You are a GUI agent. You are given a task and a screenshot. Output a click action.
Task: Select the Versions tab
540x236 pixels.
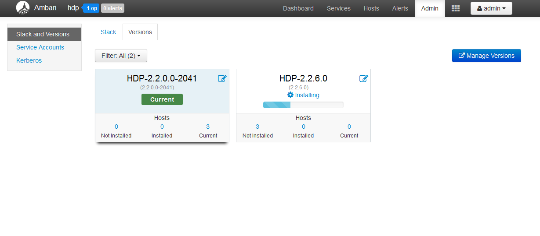(x=140, y=32)
